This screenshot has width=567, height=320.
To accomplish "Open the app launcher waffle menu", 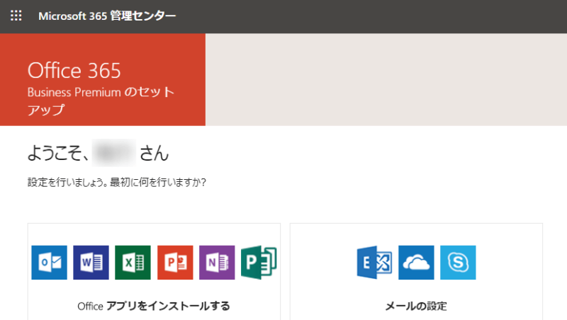I will click(x=16, y=16).
